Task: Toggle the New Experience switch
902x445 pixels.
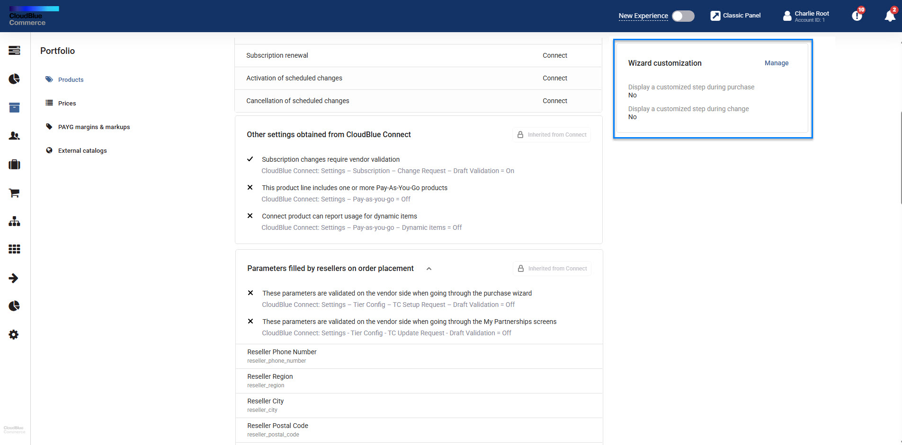Action: point(683,16)
